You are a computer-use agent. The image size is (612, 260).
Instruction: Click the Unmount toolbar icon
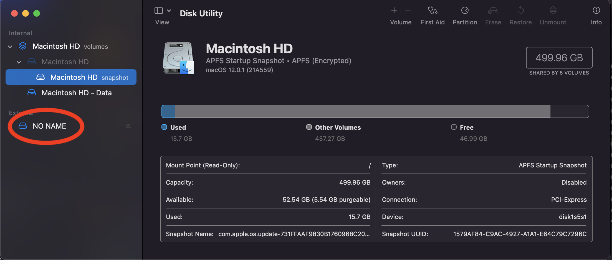click(x=553, y=10)
